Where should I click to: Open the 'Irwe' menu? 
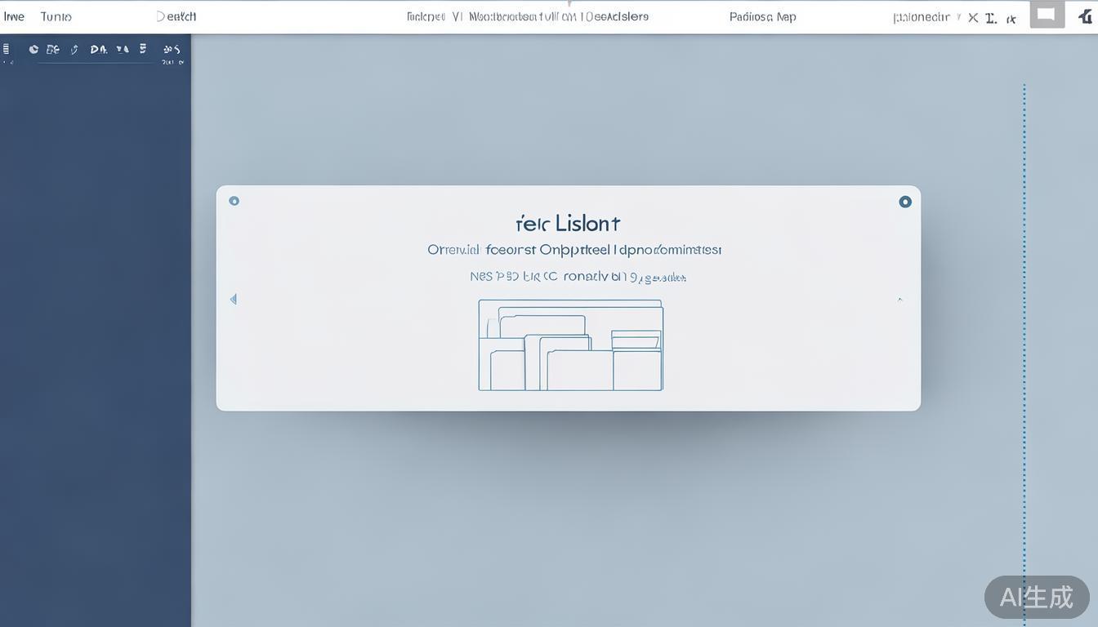click(x=14, y=16)
